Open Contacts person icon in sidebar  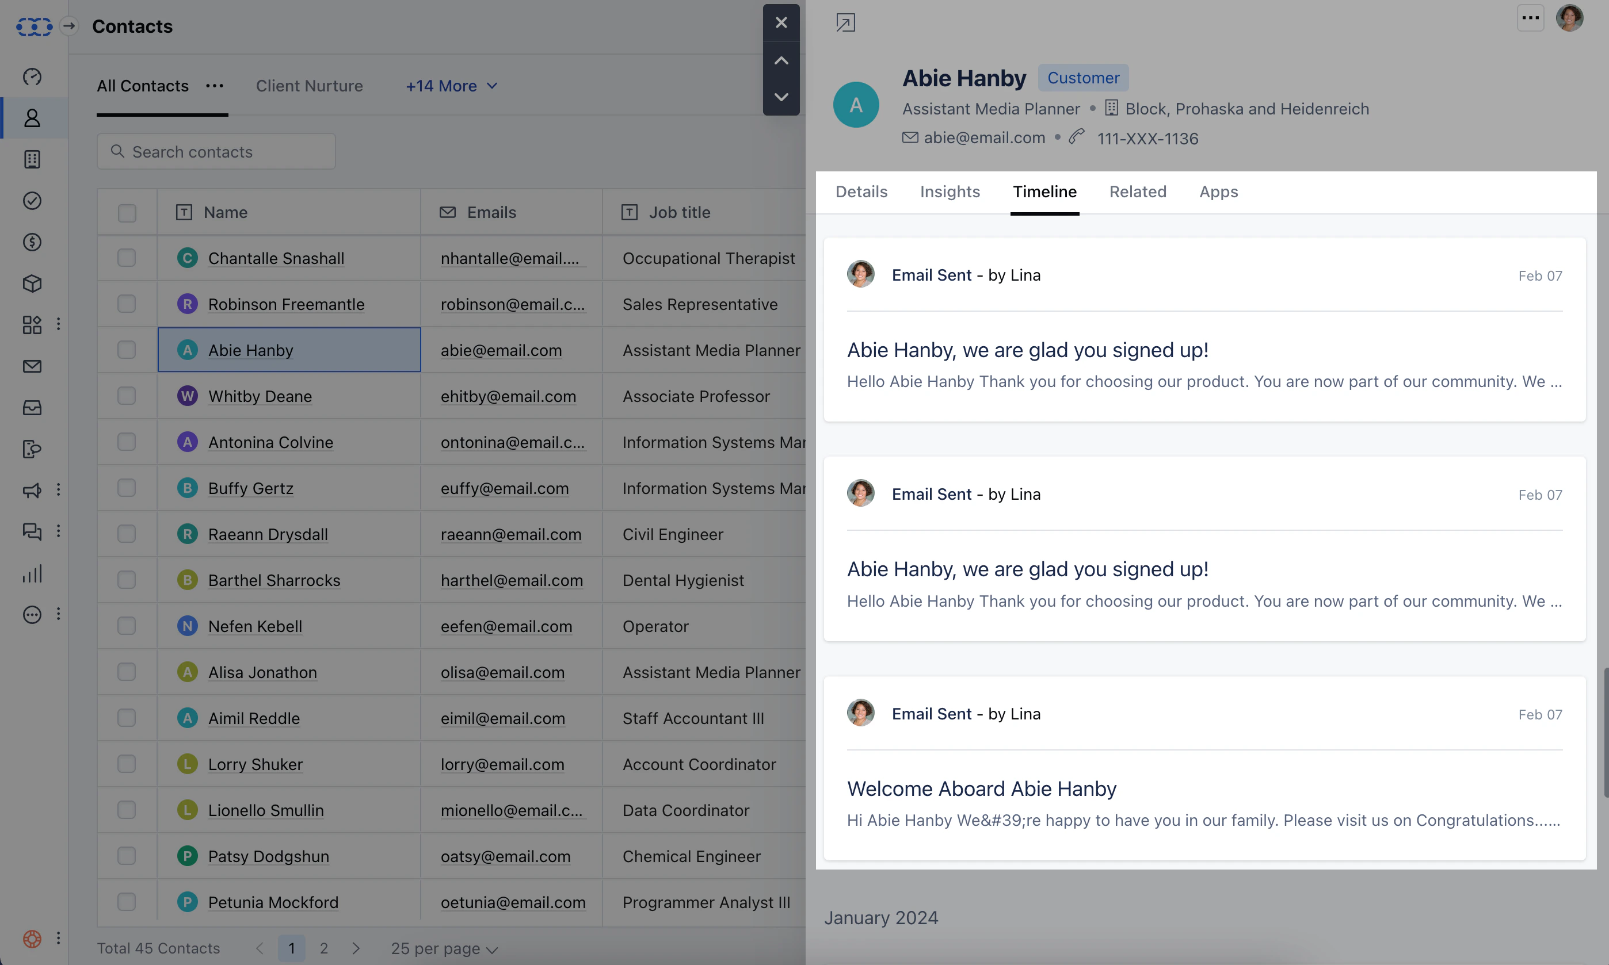[x=32, y=118]
